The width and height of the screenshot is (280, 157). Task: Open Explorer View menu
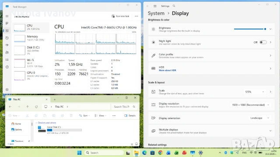[100, 116]
